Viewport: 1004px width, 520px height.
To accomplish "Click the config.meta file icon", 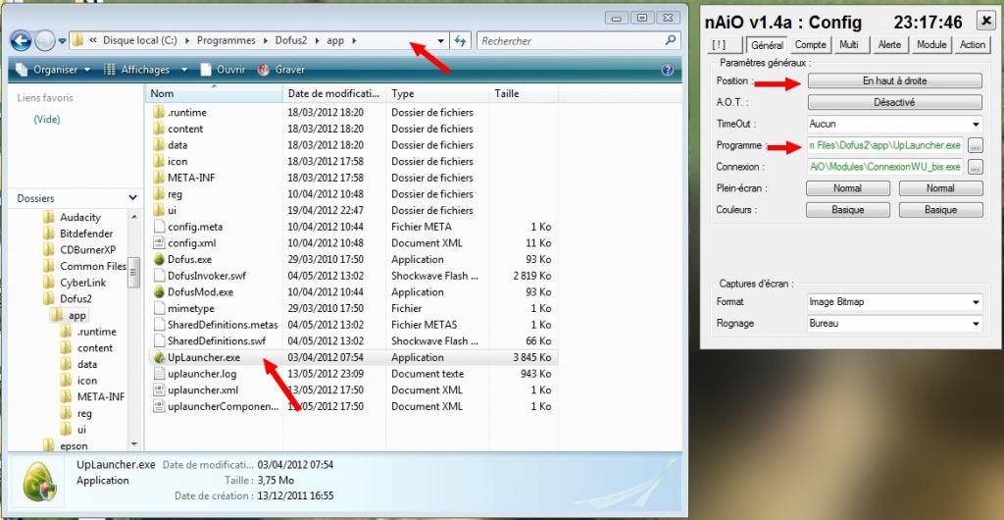I will tap(160, 227).
